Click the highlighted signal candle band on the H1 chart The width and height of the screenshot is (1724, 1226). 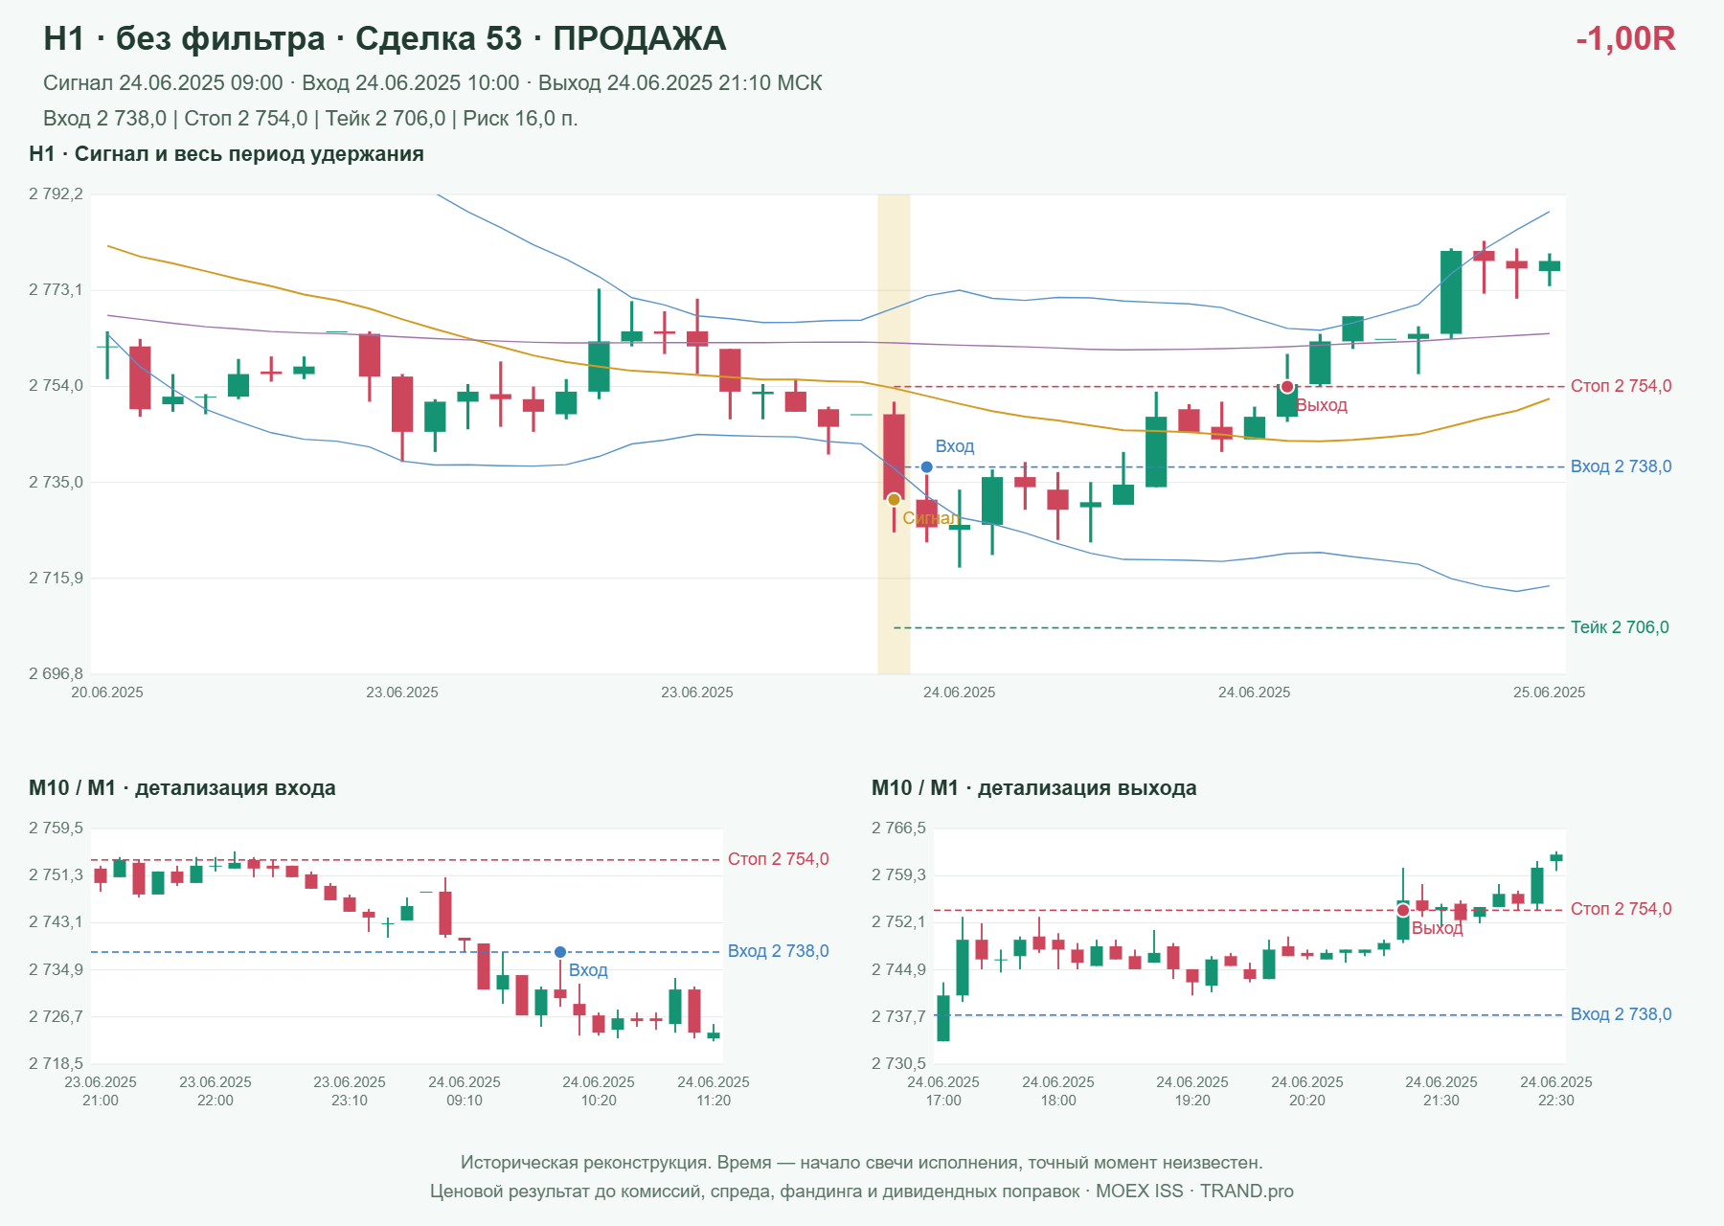pyautogui.click(x=894, y=434)
